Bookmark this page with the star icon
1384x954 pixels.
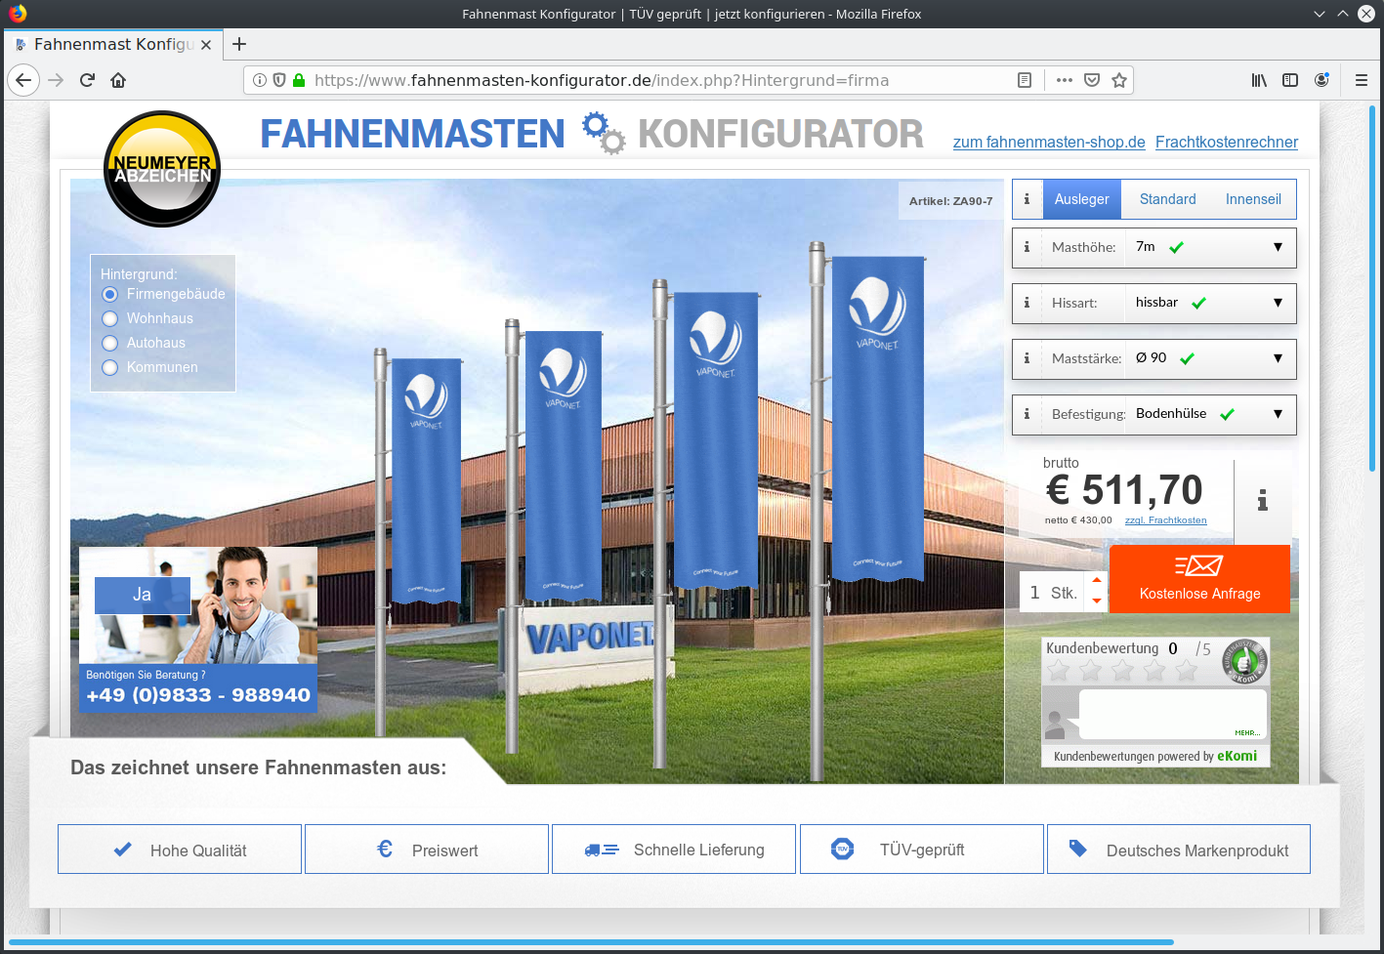coord(1119,80)
